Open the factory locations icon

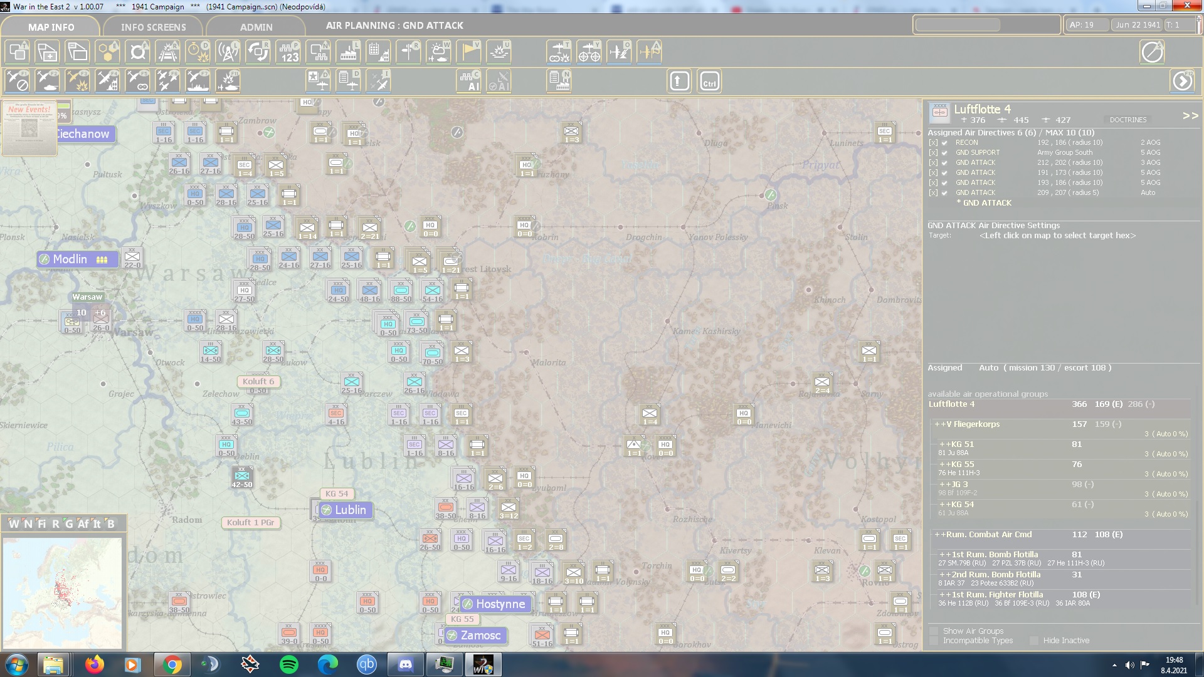click(348, 52)
